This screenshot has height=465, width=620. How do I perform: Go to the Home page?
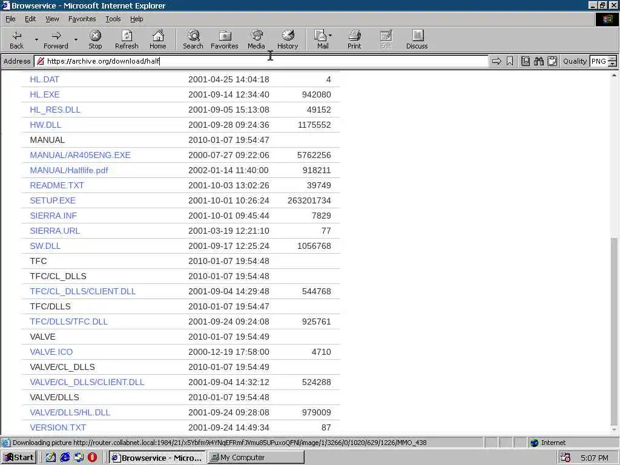[x=158, y=39]
